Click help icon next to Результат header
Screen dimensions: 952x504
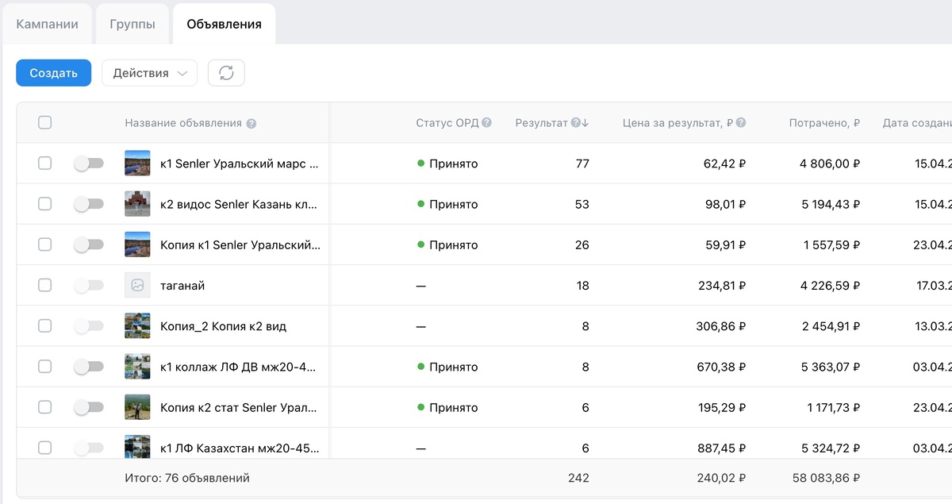[575, 123]
